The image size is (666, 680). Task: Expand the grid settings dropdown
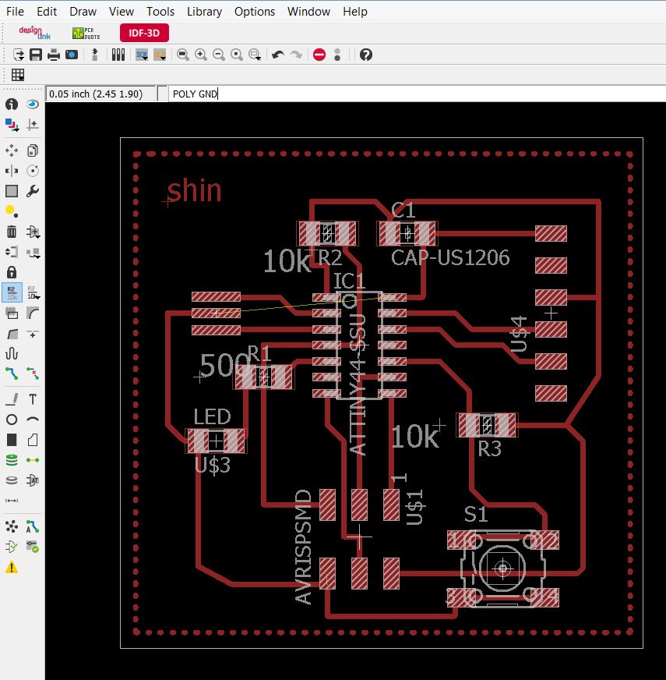17,75
